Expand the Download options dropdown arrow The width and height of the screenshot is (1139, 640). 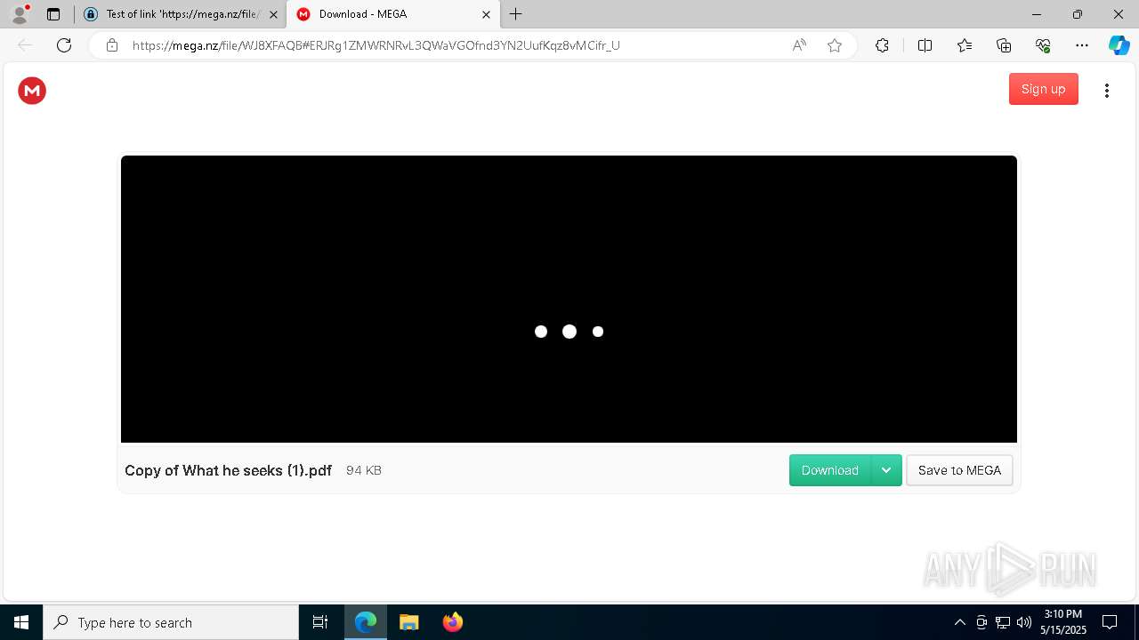pos(886,470)
